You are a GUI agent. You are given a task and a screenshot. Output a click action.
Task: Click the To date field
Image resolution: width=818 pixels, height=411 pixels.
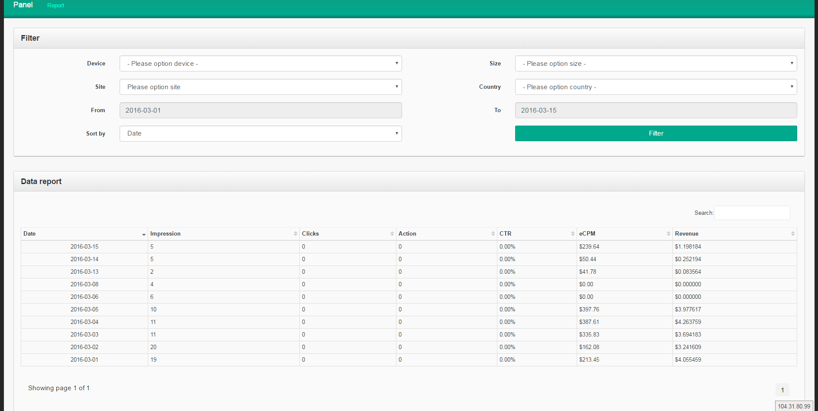[x=656, y=110]
